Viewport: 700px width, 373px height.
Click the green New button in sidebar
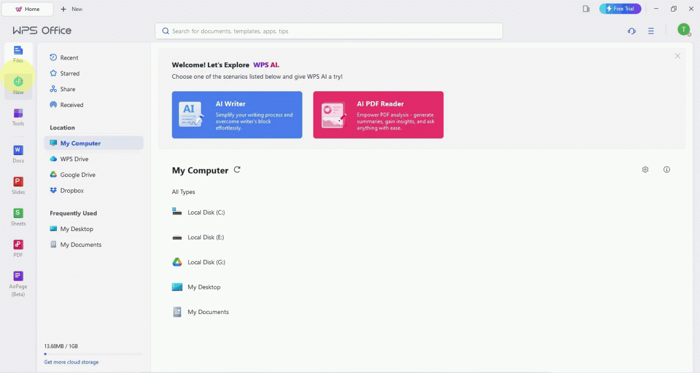pyautogui.click(x=18, y=85)
